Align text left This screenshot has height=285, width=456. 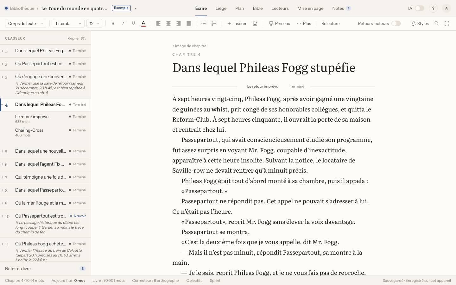[158, 23]
